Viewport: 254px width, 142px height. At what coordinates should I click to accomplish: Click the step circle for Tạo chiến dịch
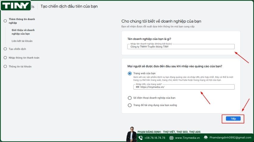[x=5, y=49]
